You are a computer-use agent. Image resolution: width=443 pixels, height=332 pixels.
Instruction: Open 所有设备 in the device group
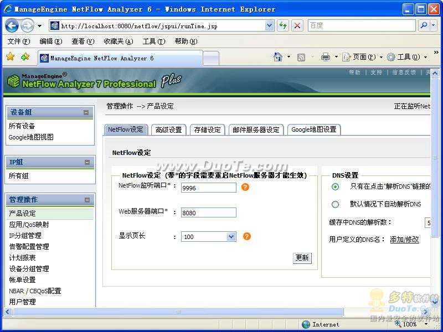click(x=22, y=126)
